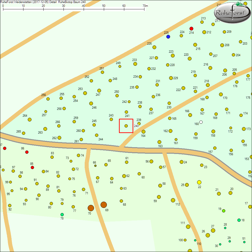Select the red tree marker 86

point(27,152)
